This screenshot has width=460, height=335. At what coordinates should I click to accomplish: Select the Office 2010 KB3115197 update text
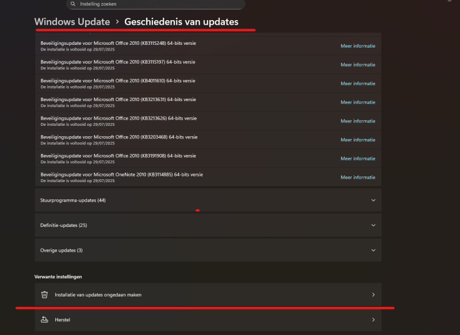coord(118,62)
